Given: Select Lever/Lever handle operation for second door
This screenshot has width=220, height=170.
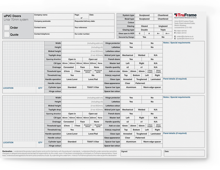Looking at the screenshot, I should tap(72, 134).
